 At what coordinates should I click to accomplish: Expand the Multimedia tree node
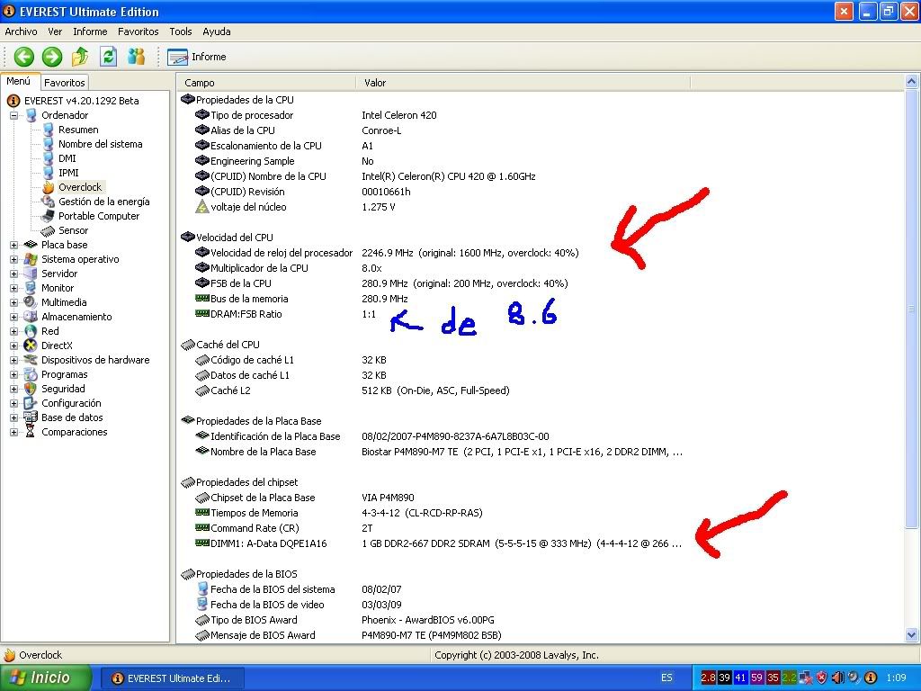(x=14, y=302)
